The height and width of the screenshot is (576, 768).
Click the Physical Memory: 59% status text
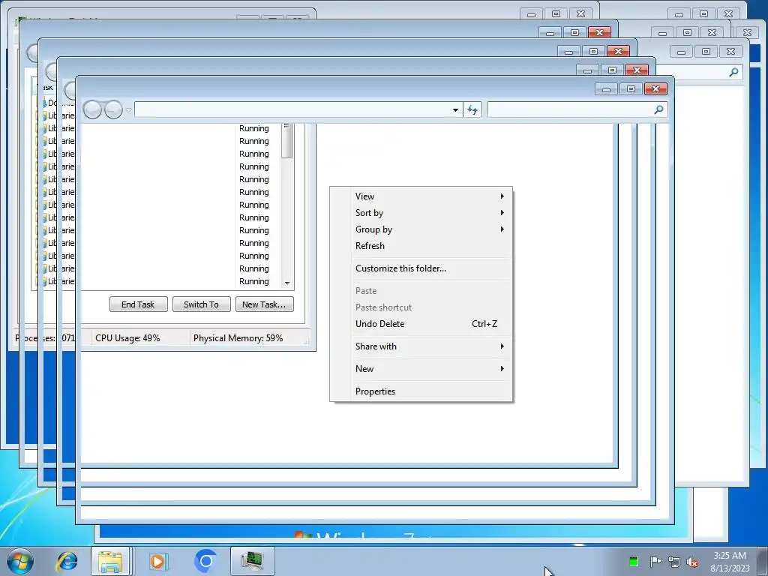(238, 338)
